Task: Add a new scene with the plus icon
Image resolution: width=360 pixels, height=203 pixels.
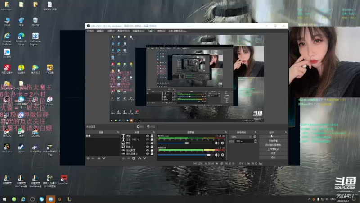Action: point(88,158)
